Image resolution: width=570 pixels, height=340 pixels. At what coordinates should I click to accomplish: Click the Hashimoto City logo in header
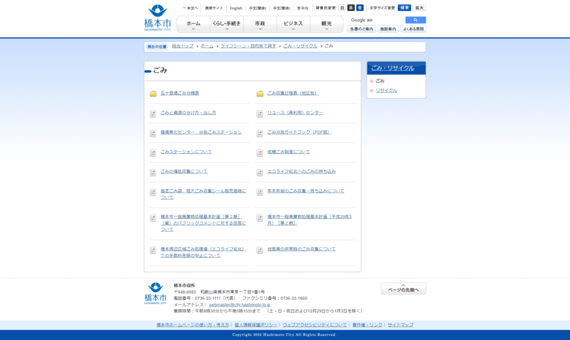click(157, 18)
